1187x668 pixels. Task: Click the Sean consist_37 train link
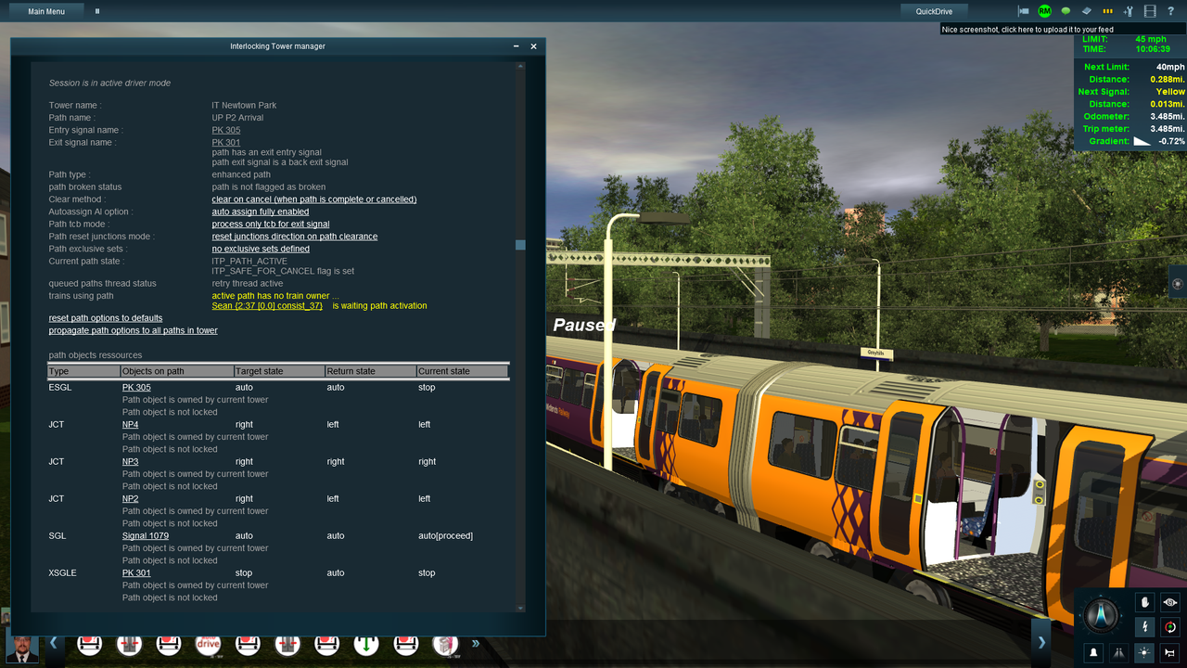click(x=267, y=305)
